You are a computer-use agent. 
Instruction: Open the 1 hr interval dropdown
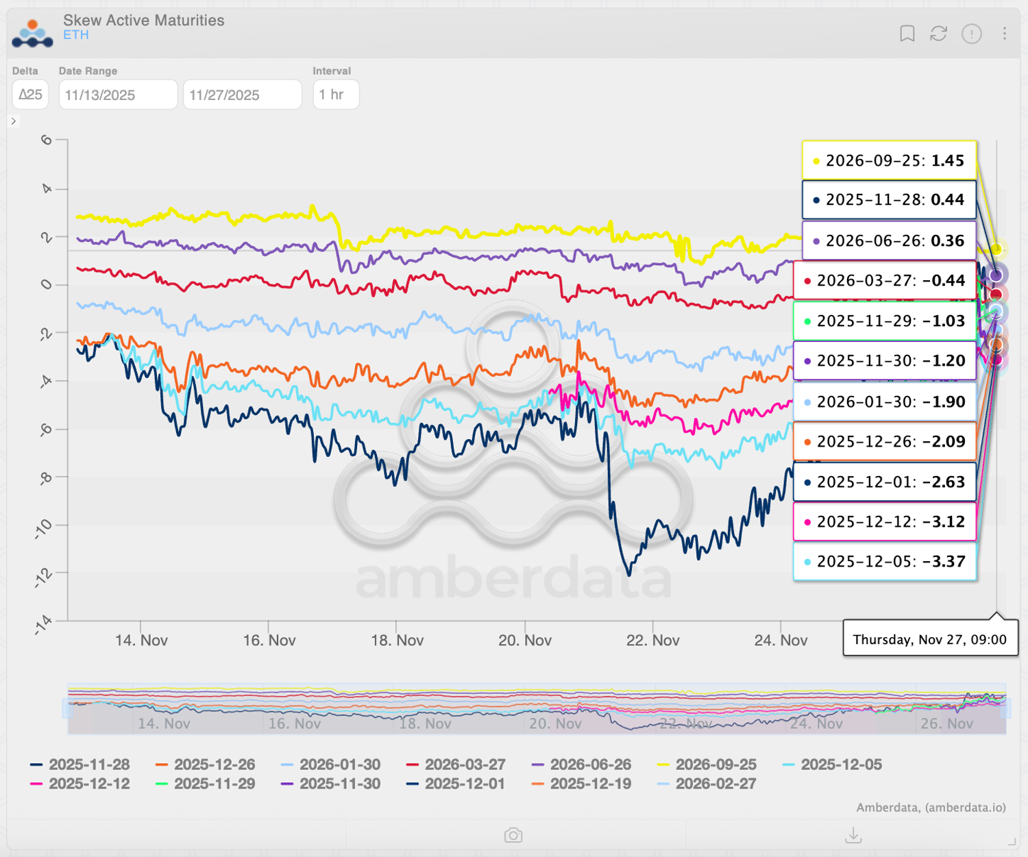335,95
